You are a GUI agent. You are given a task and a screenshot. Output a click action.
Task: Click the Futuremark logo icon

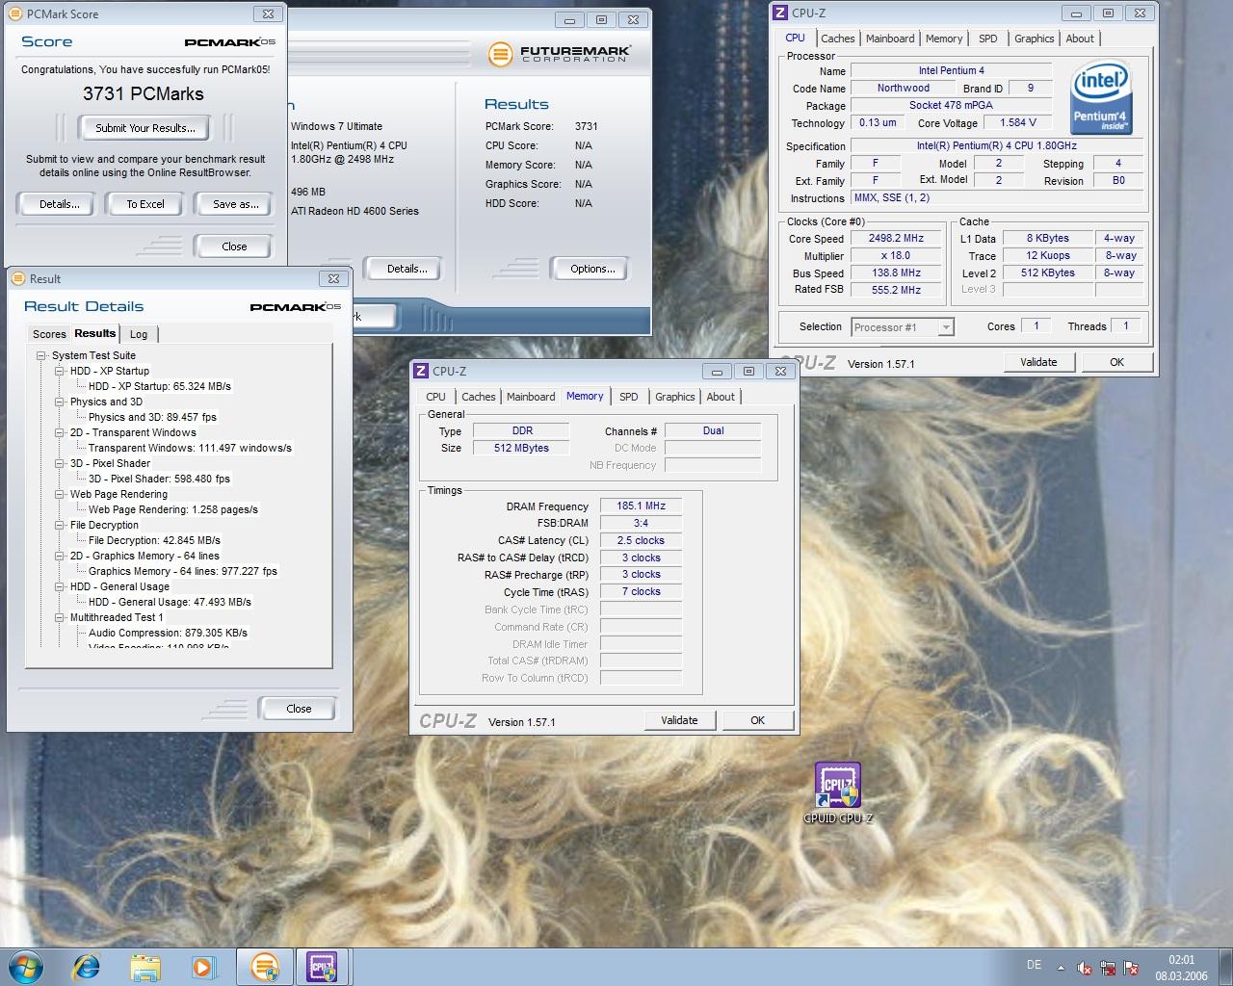click(500, 54)
